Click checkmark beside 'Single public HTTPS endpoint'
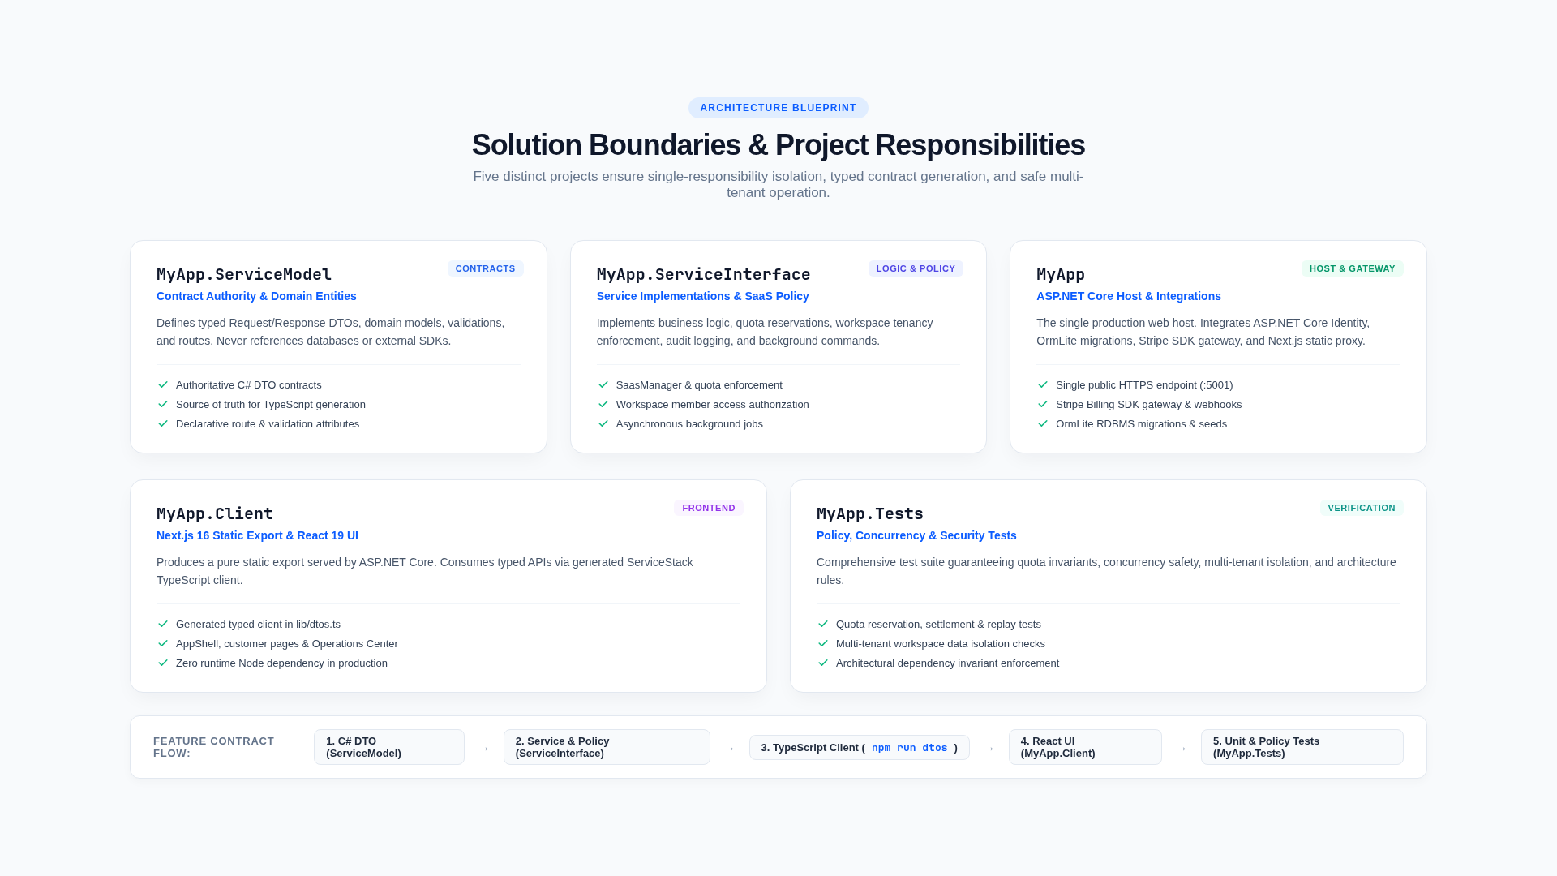Screen dimensions: 1557x876 [1043, 384]
